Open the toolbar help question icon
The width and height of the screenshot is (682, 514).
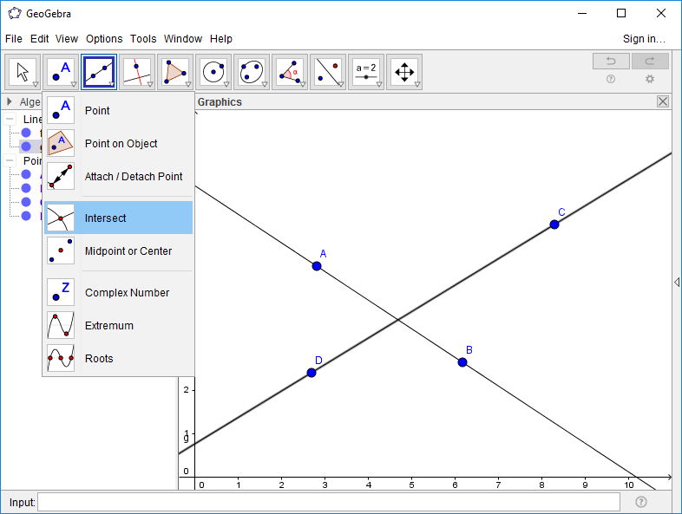[611, 79]
